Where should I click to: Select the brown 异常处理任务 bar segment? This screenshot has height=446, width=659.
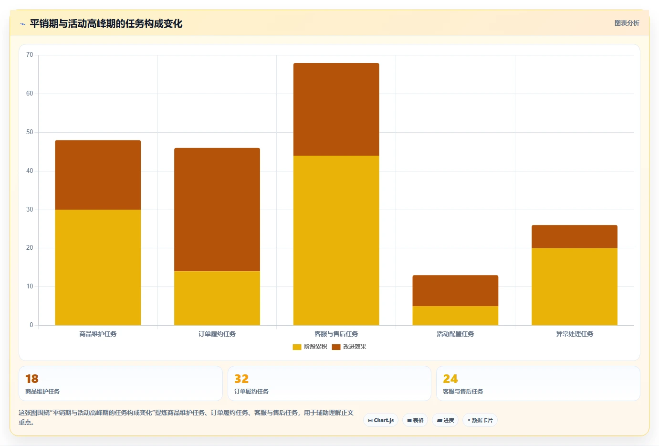tap(575, 236)
